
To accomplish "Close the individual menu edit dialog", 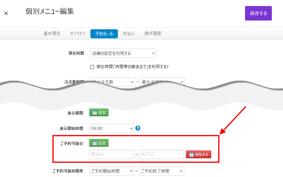I will [6, 14].
